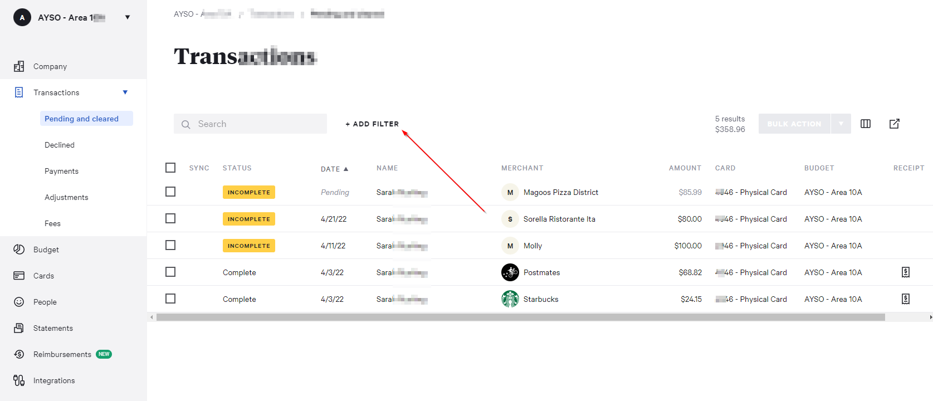Viewport: 933px width, 401px height.
Task: Switch to the Payments submenu
Action: pos(61,171)
